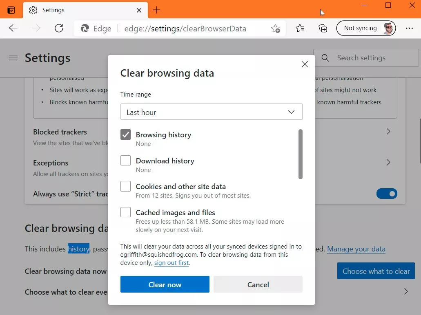Click the Reload page icon
The height and width of the screenshot is (315, 421).
58,28
